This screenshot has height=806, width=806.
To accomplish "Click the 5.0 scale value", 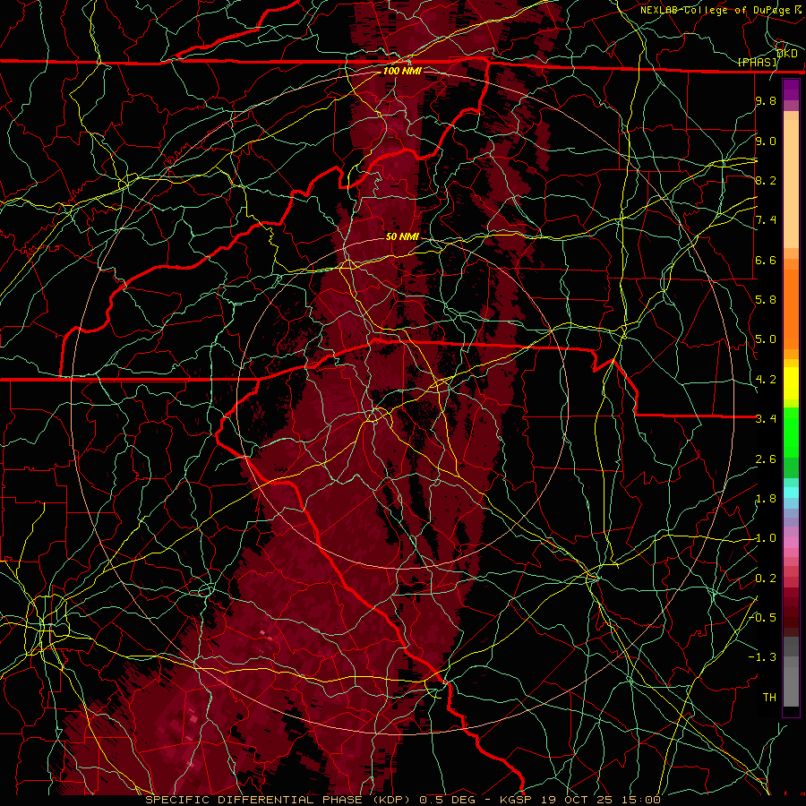I will tap(766, 339).
